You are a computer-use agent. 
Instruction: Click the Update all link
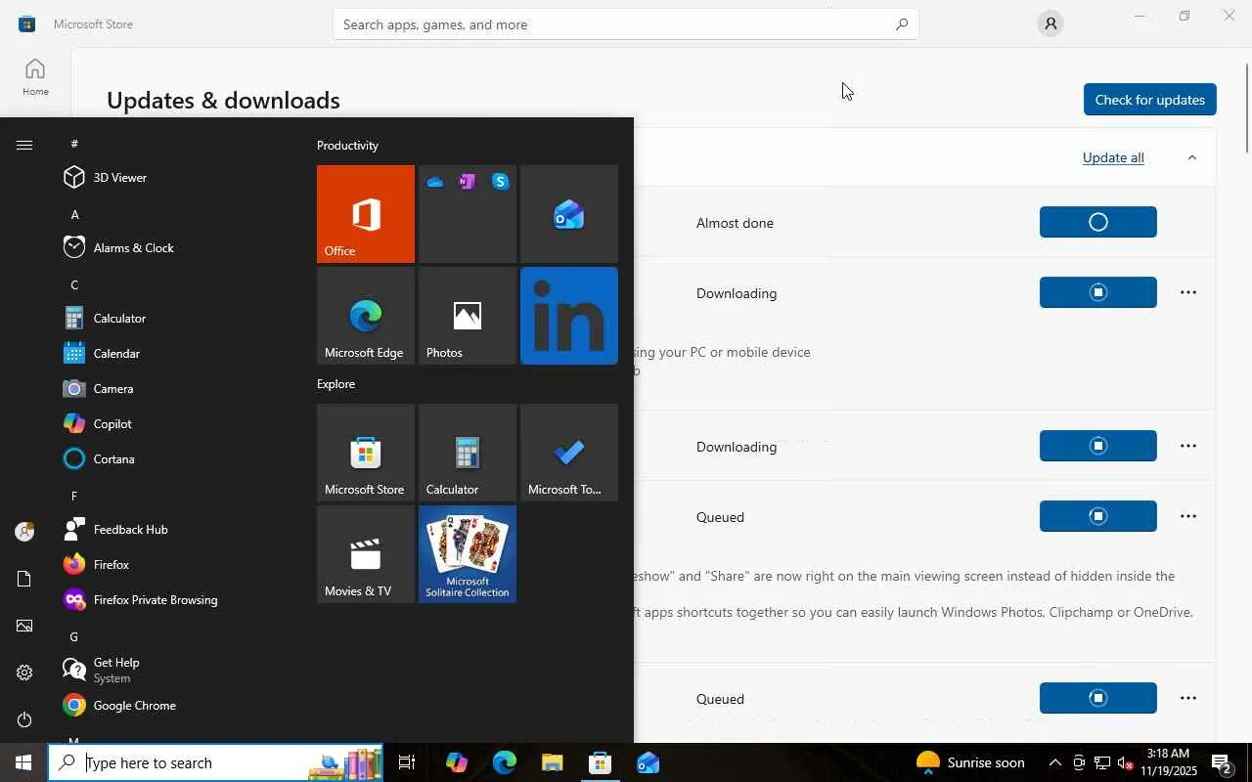[x=1113, y=157]
